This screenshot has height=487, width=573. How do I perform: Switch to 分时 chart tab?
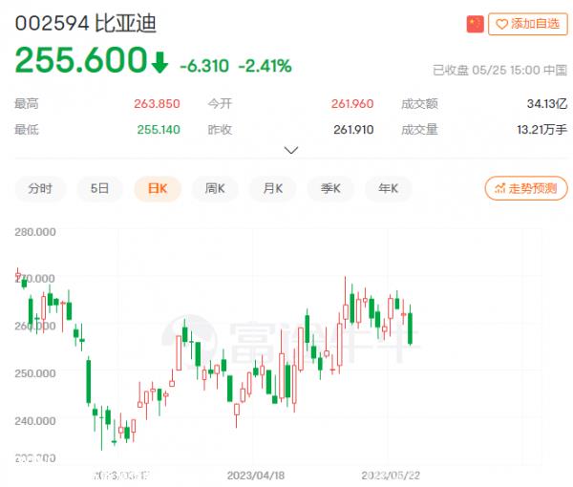(40, 188)
